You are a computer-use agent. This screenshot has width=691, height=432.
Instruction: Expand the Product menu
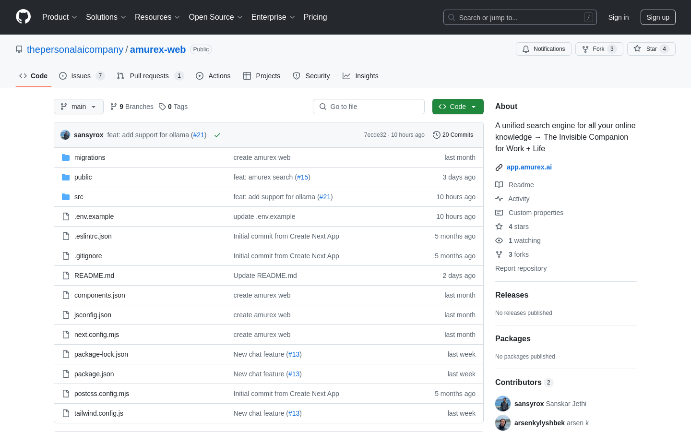click(60, 17)
